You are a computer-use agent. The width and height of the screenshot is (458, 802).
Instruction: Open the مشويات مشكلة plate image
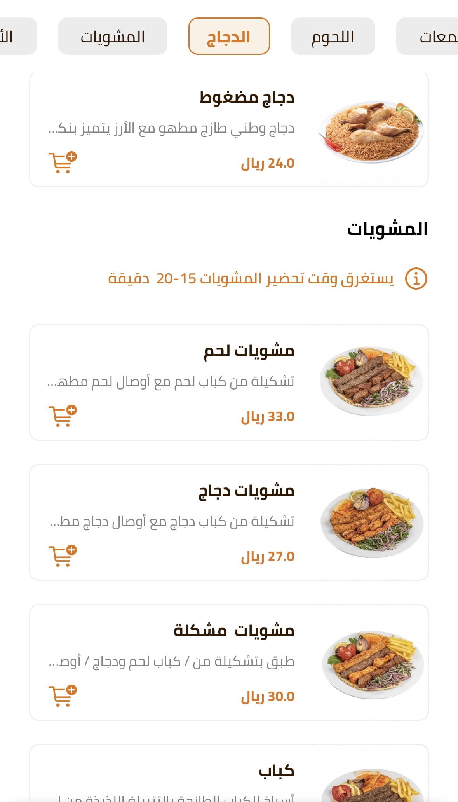click(x=371, y=663)
